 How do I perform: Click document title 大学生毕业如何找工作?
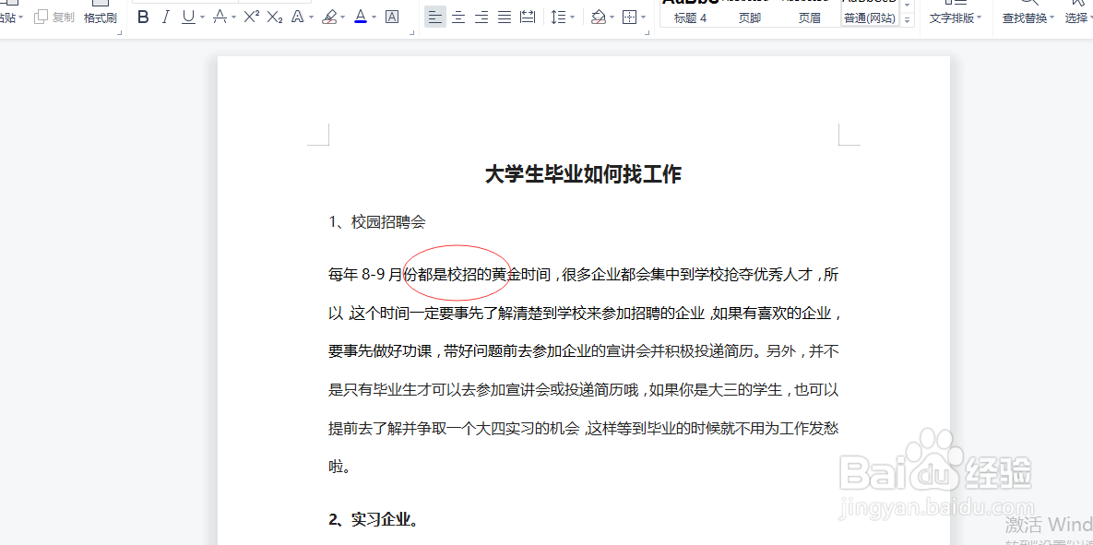click(583, 174)
